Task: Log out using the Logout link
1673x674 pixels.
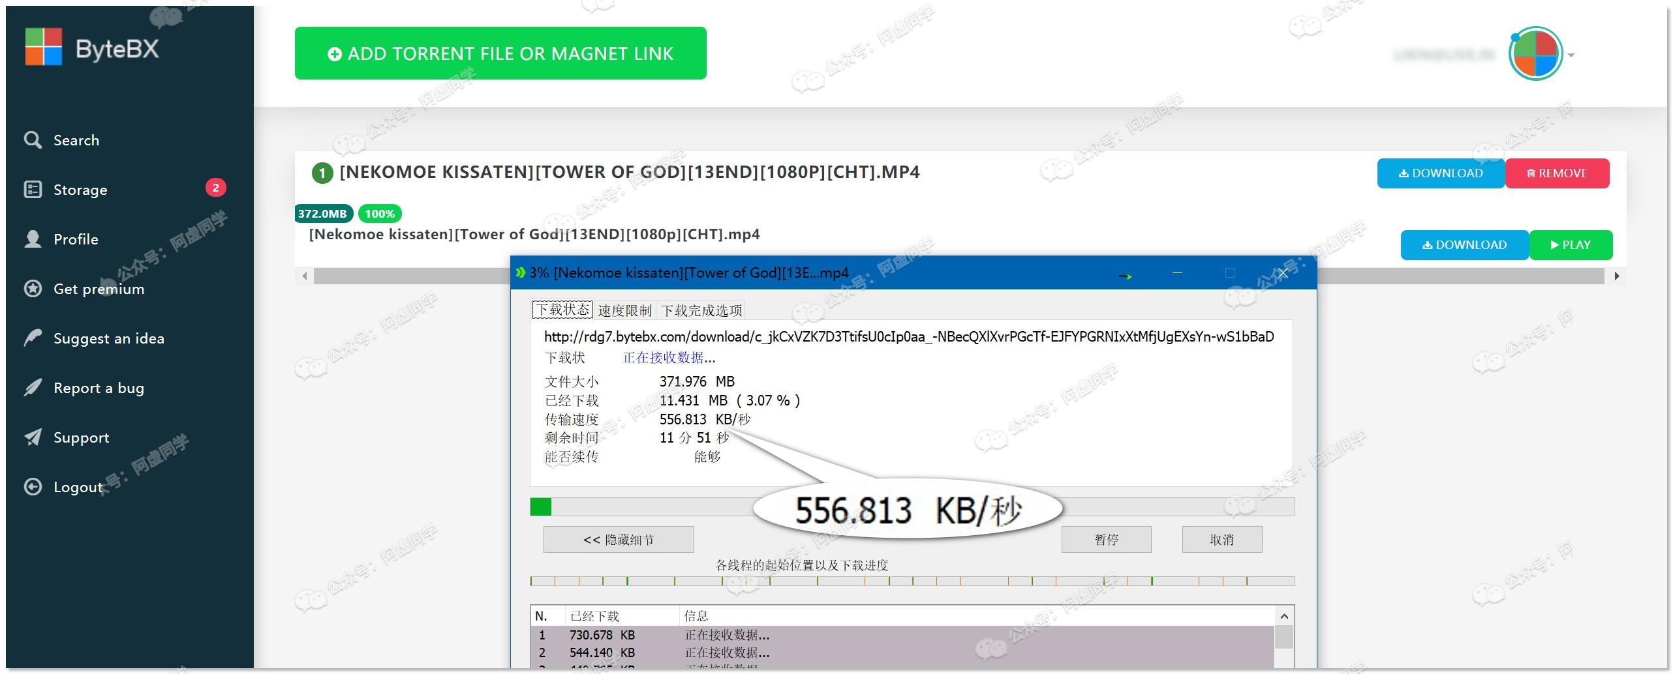Action: point(78,487)
